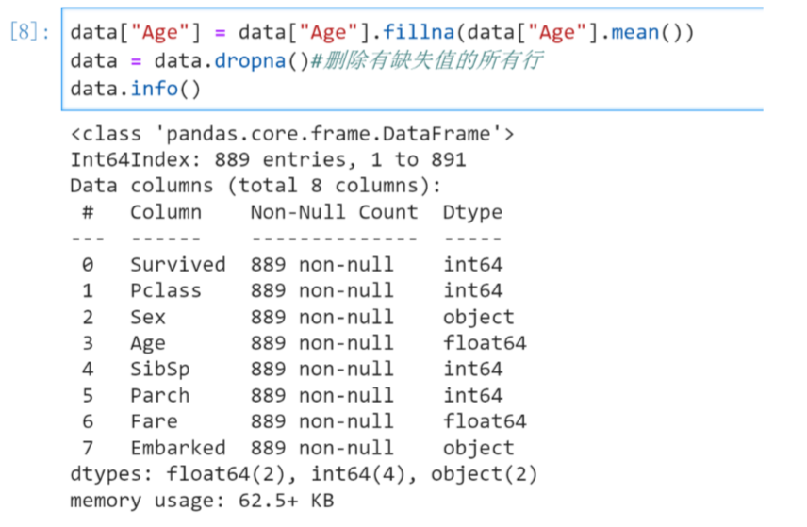Click 'object' dtype in the Sex row
The height and width of the screenshot is (527, 807).
[479, 317]
